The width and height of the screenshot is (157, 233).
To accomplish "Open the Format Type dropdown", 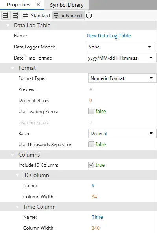I will pos(122,78).
